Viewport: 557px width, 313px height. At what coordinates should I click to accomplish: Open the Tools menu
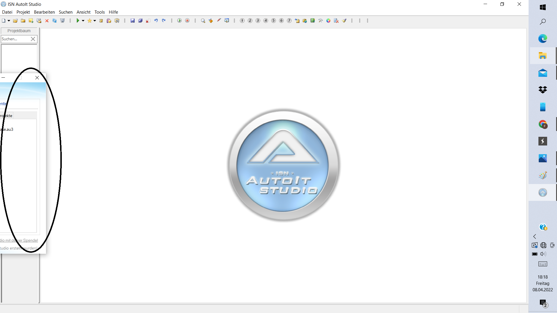coord(100,12)
